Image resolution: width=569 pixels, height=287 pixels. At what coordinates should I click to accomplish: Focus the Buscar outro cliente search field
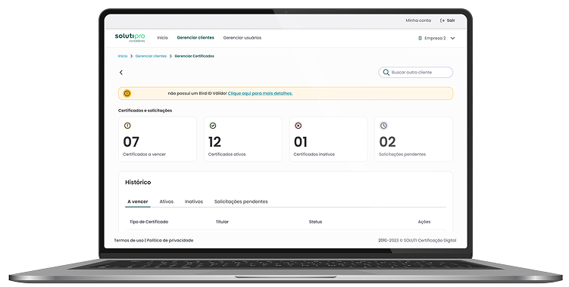coord(416,72)
